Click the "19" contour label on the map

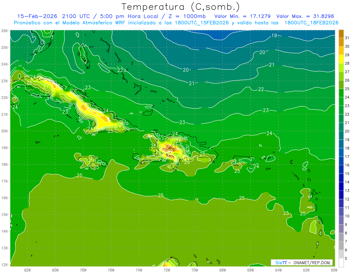tap(274, 35)
